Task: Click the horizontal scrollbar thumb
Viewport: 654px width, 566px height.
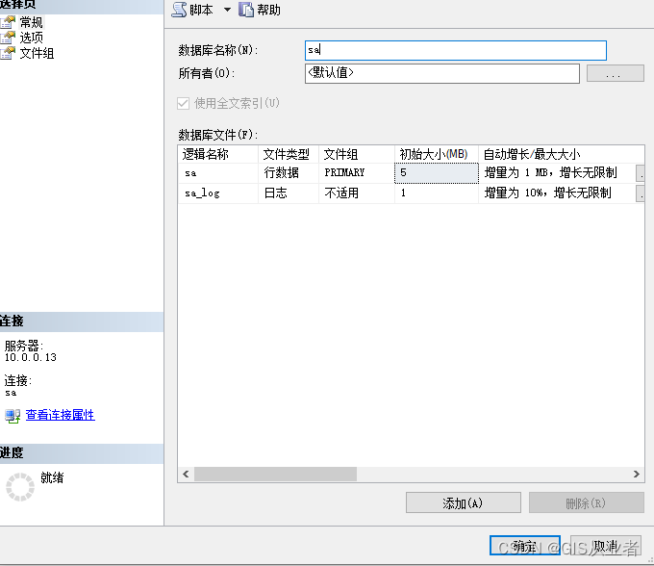Action: [x=275, y=475]
